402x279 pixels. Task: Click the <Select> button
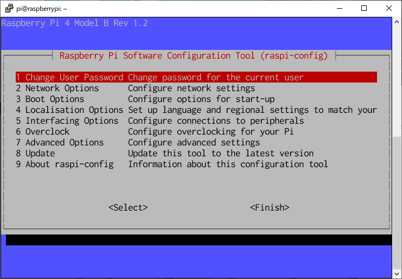pos(128,207)
